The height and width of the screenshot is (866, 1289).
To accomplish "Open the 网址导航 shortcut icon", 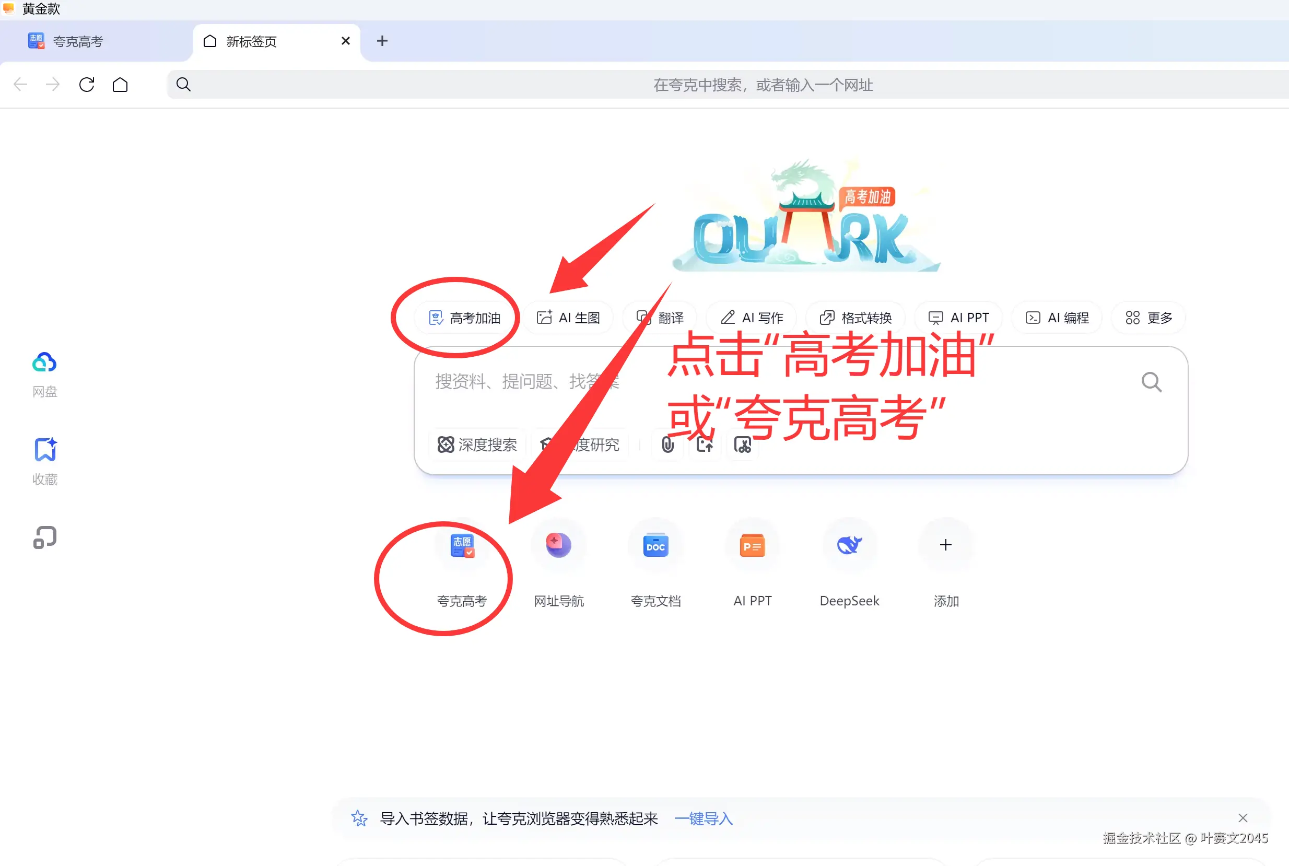I will click(x=558, y=546).
